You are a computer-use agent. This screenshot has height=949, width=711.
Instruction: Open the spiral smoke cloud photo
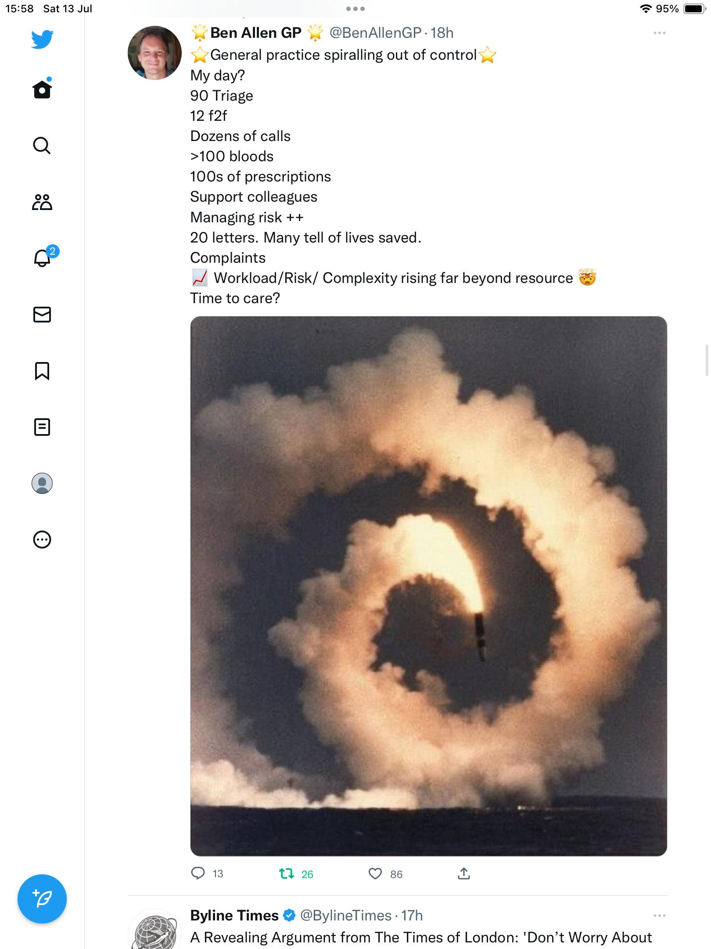click(428, 586)
